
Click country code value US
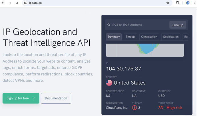coord(108,96)
